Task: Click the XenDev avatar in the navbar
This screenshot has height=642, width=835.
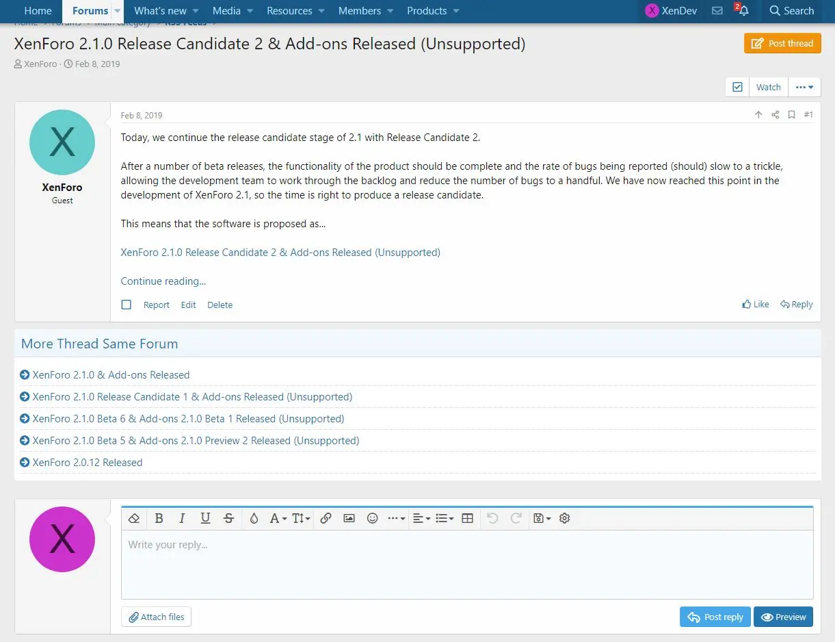Action: point(652,11)
